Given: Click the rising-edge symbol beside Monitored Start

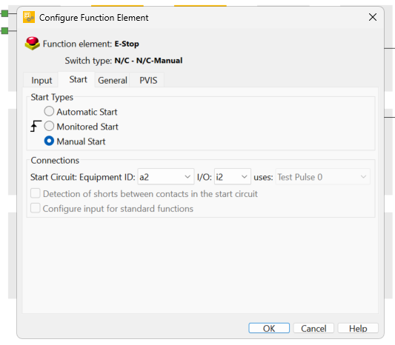Looking at the screenshot, I should tap(36, 126).
